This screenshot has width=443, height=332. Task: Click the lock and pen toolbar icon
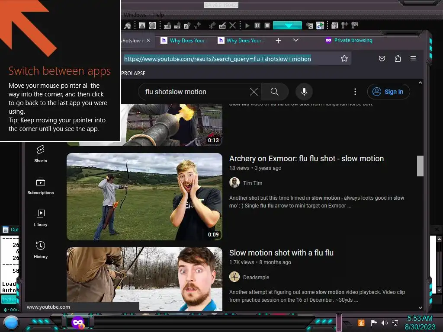(x=128, y=26)
